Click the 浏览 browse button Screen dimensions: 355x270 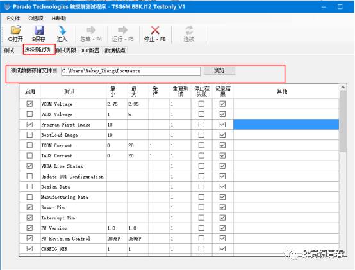pyautogui.click(x=219, y=70)
